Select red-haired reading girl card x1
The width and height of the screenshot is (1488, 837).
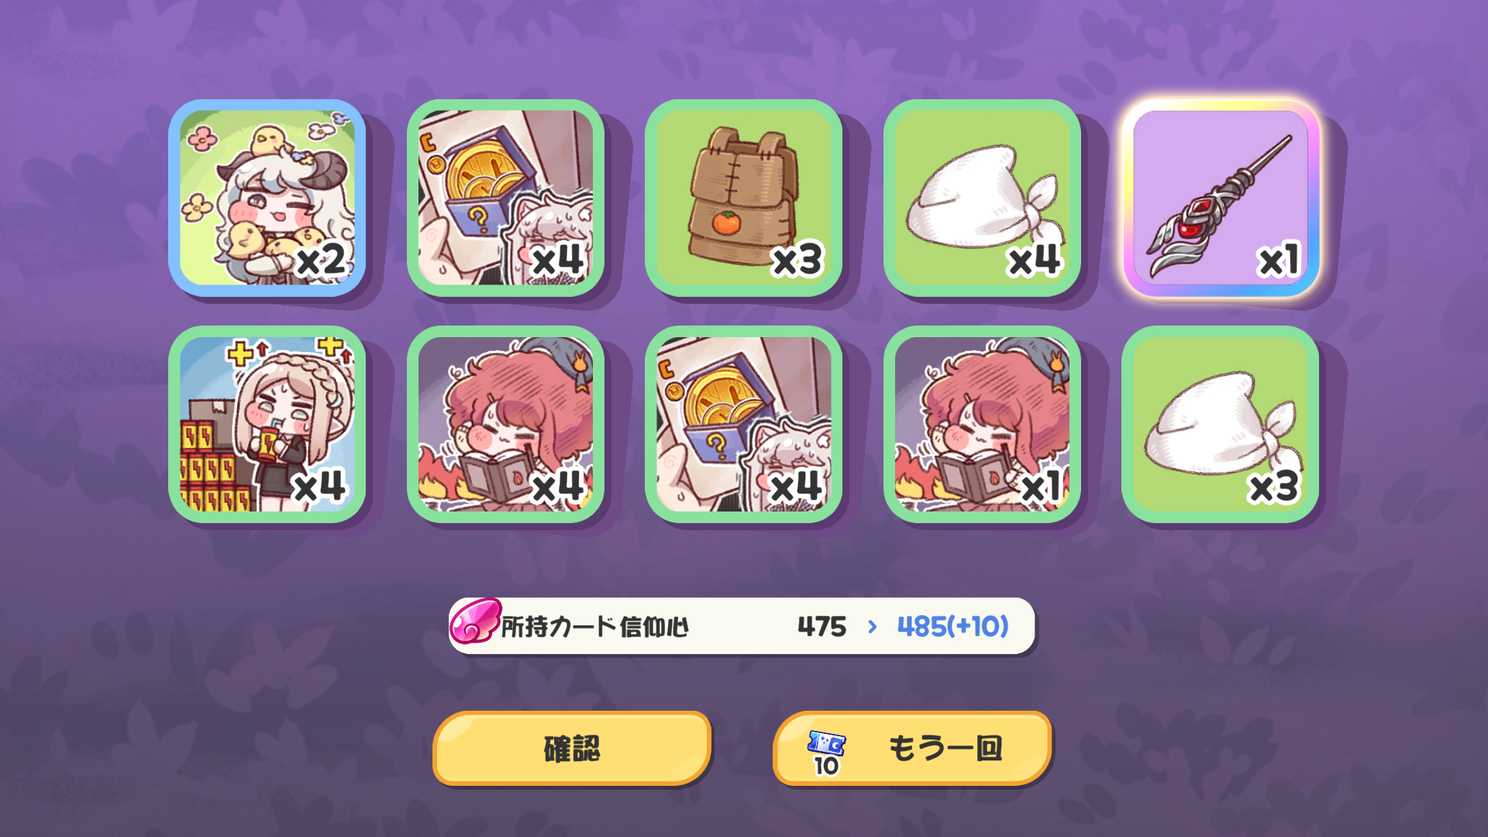tap(982, 424)
